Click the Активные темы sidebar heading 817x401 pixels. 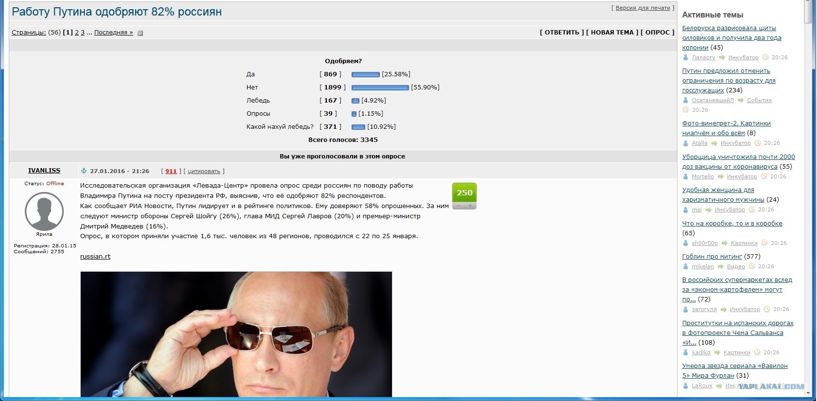(x=712, y=15)
